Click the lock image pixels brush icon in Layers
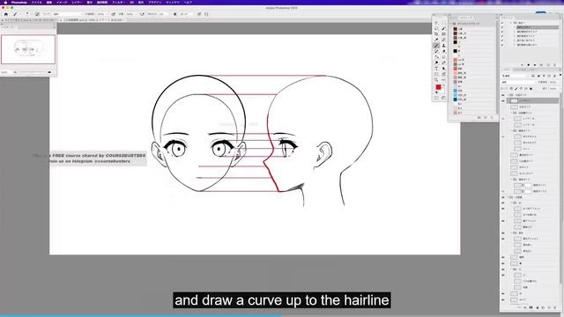Screen dimensions: 564x317 [516, 88]
